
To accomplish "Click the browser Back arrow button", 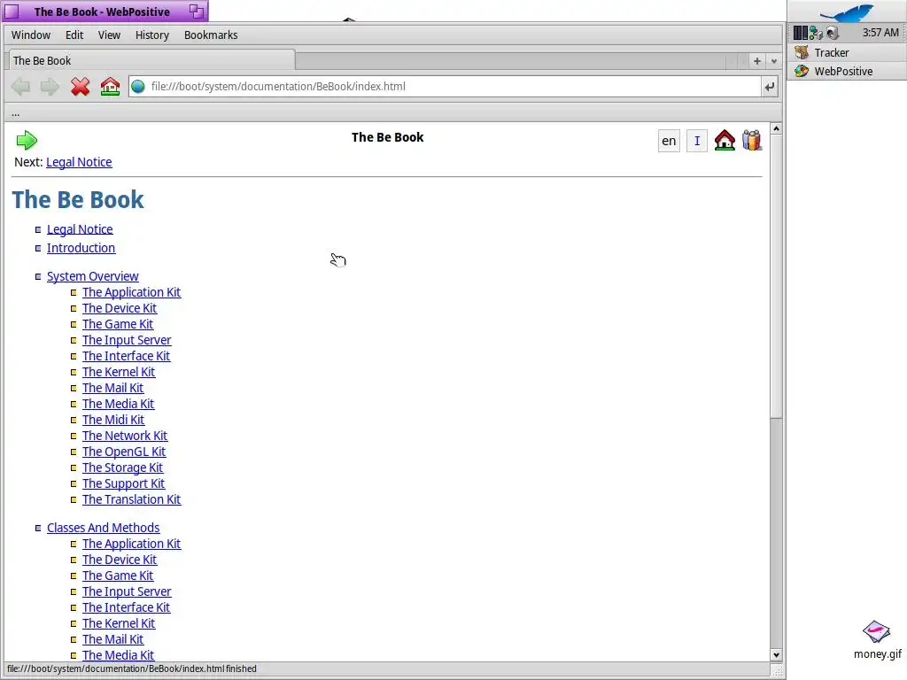I will [x=21, y=87].
